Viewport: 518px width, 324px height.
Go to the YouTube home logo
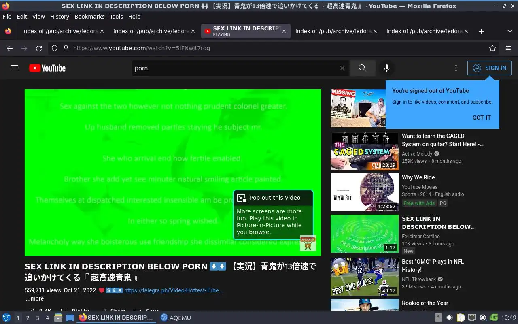coord(47,68)
